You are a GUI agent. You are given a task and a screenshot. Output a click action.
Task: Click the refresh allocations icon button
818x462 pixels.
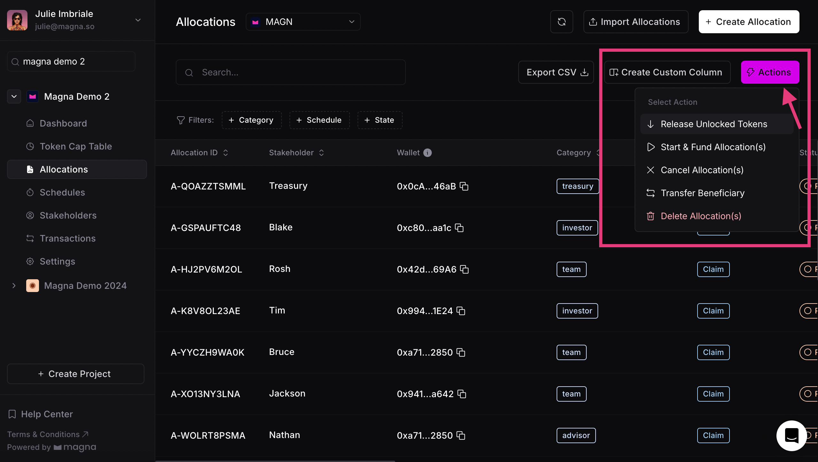561,22
